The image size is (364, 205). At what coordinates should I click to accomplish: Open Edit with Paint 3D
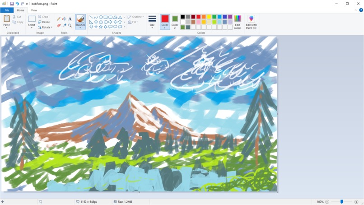click(x=251, y=22)
